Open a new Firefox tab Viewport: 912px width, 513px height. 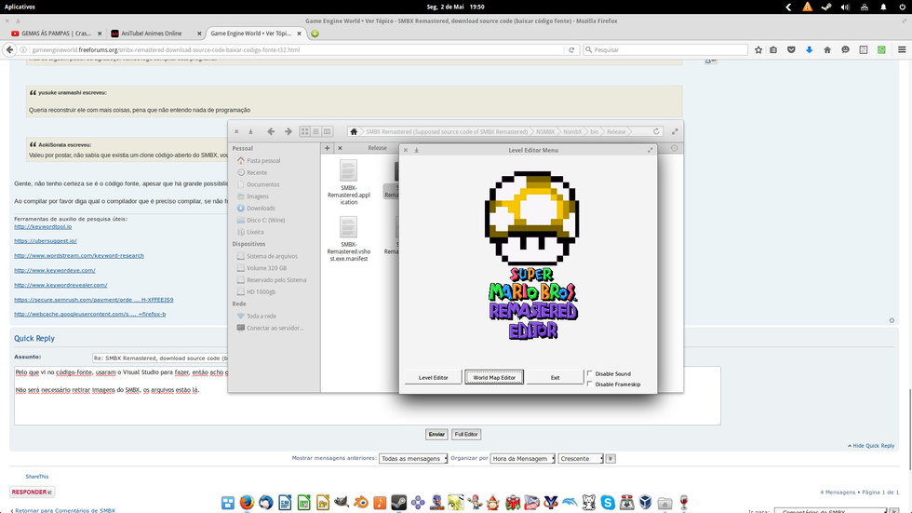point(315,34)
